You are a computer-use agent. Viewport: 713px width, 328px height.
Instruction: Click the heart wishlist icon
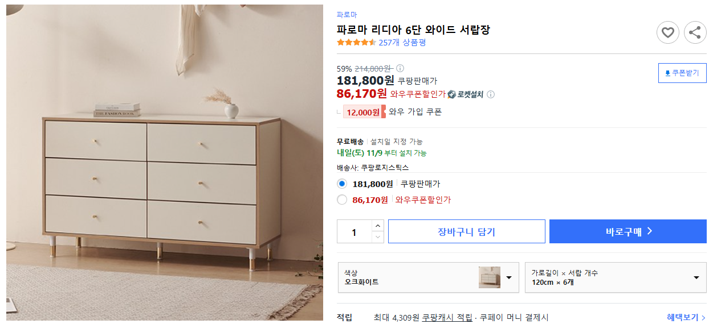(668, 32)
